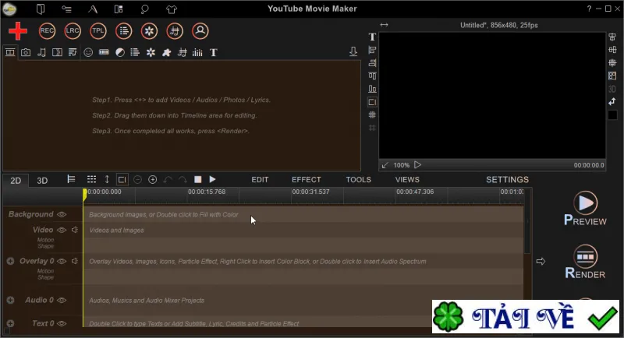
Task: Expand the Text 0 track plus button
Action: coord(10,323)
